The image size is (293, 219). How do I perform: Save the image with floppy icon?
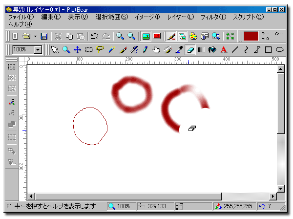pos(44,36)
